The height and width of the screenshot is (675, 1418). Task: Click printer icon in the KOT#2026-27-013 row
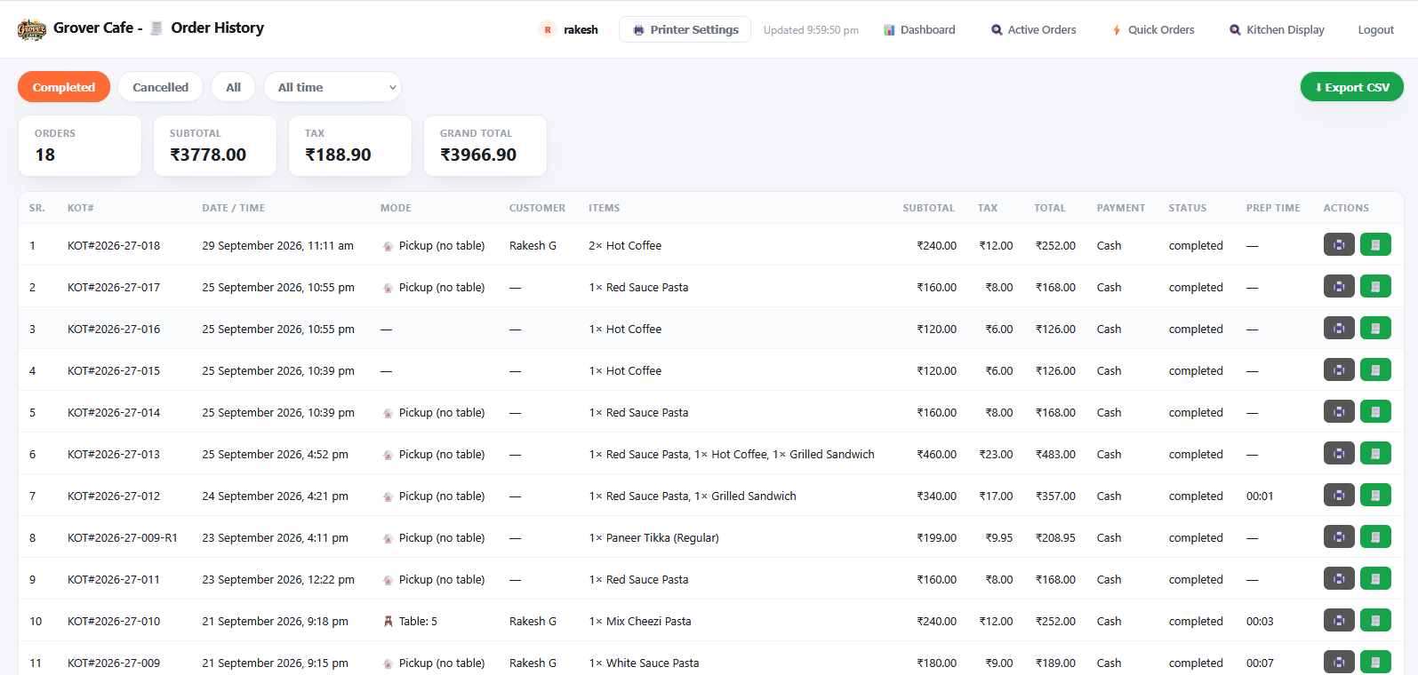point(1339,453)
